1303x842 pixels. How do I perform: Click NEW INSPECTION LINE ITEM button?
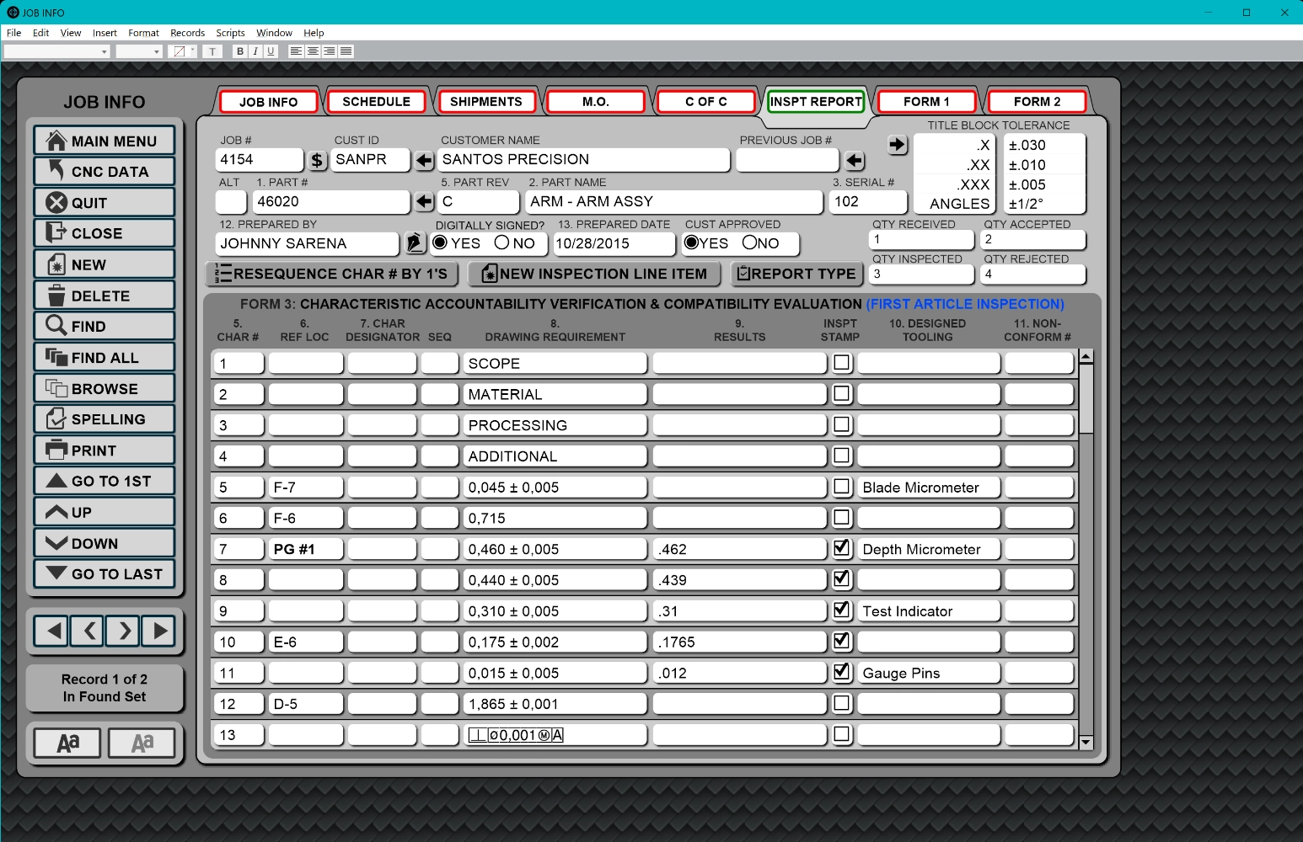click(593, 274)
